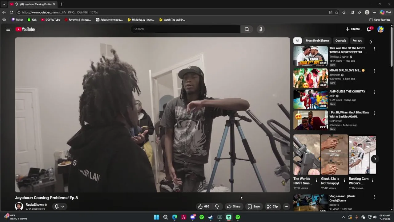This screenshot has height=222, width=394.
Task: Open Roleplay format guide bookmark
Action: 110,20
